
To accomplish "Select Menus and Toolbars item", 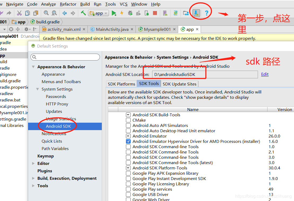I will click(61, 82).
